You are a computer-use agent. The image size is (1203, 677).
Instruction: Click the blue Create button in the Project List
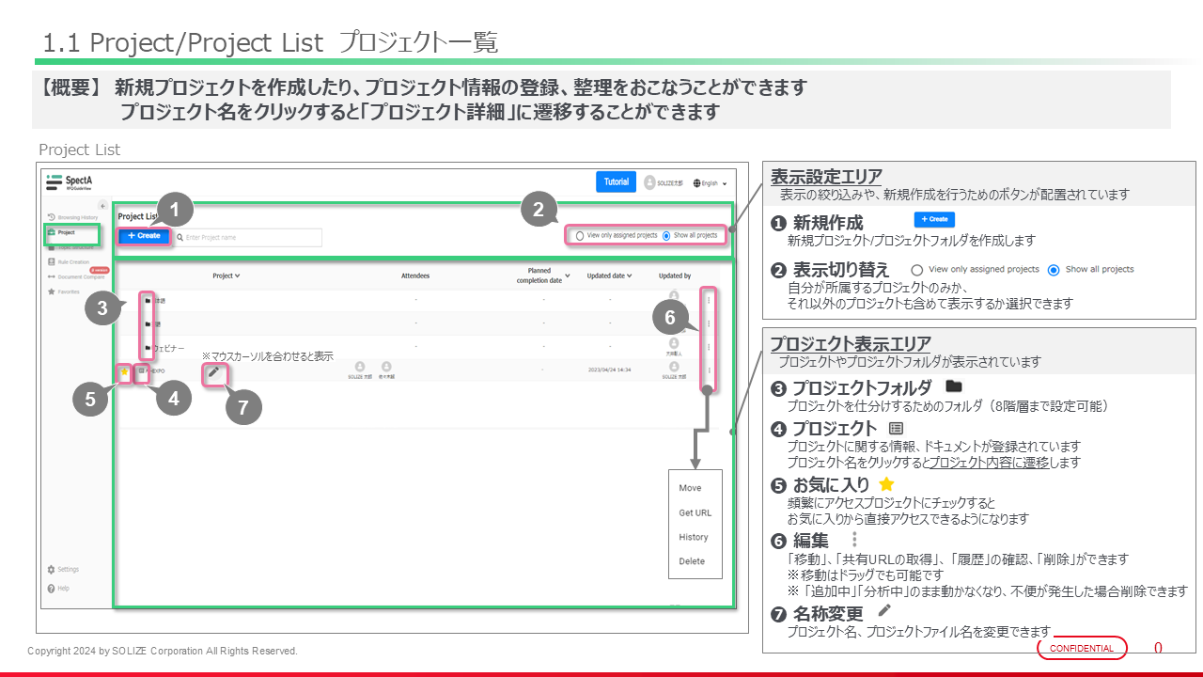[144, 236]
